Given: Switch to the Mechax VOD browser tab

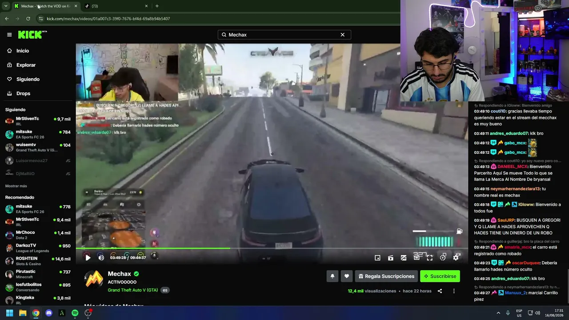Looking at the screenshot, I should point(45,6).
